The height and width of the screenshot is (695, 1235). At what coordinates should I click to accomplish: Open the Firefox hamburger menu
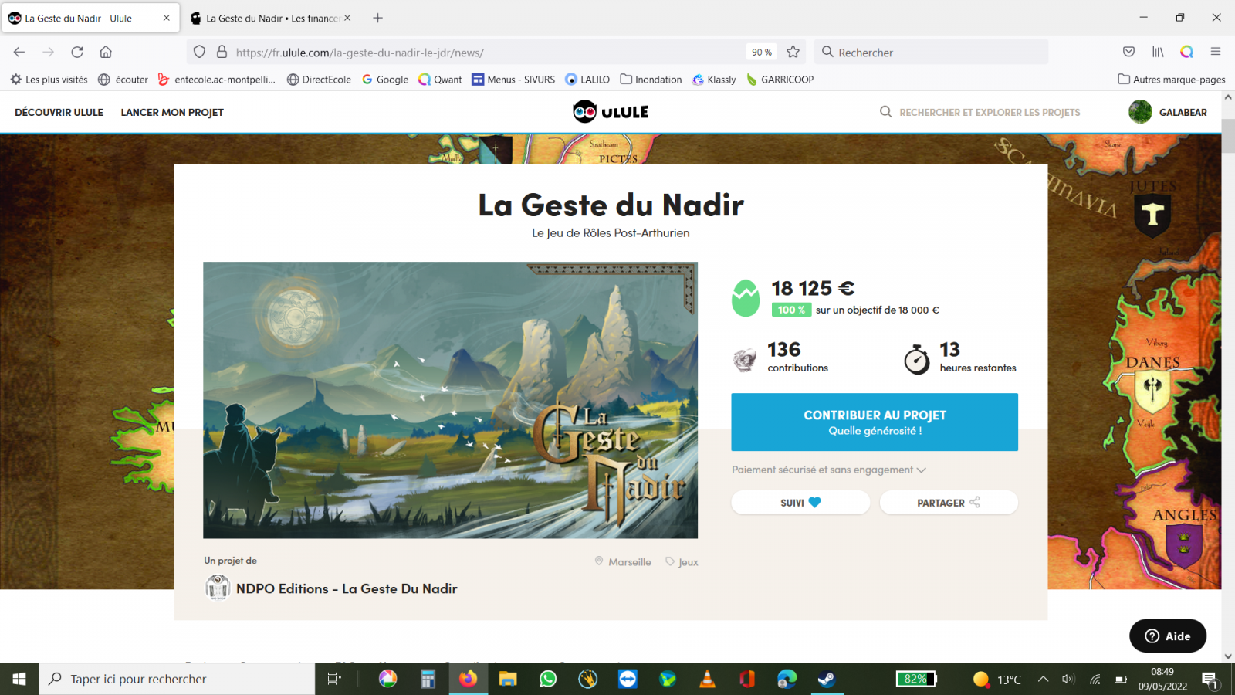pyautogui.click(x=1216, y=52)
